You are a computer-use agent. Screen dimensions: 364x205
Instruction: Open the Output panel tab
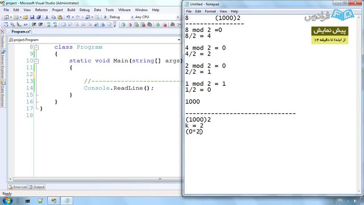click(x=37, y=187)
